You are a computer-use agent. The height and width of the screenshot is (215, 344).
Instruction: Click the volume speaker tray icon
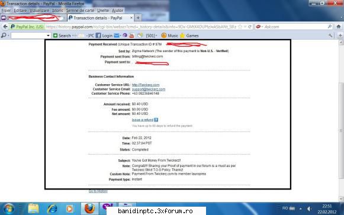point(310,208)
